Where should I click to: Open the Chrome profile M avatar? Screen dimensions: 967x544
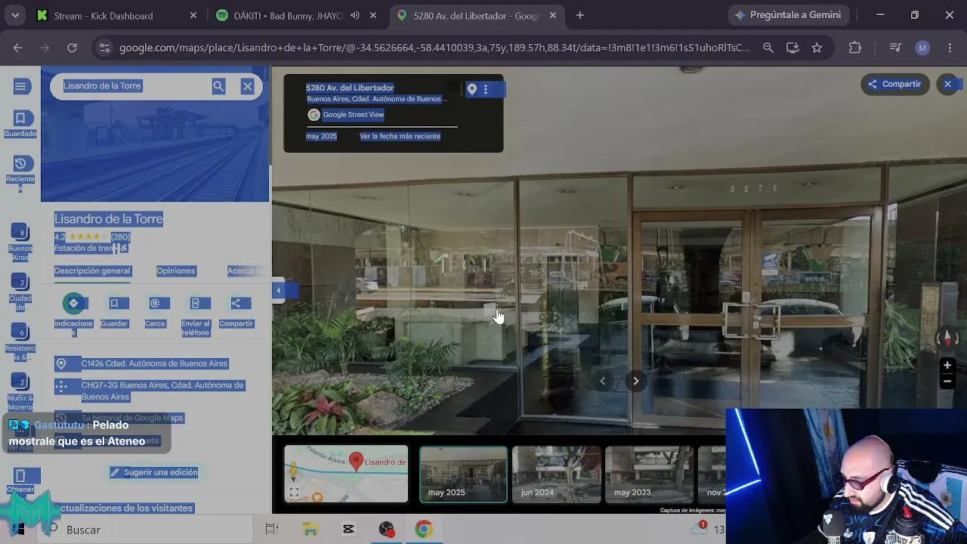point(922,48)
